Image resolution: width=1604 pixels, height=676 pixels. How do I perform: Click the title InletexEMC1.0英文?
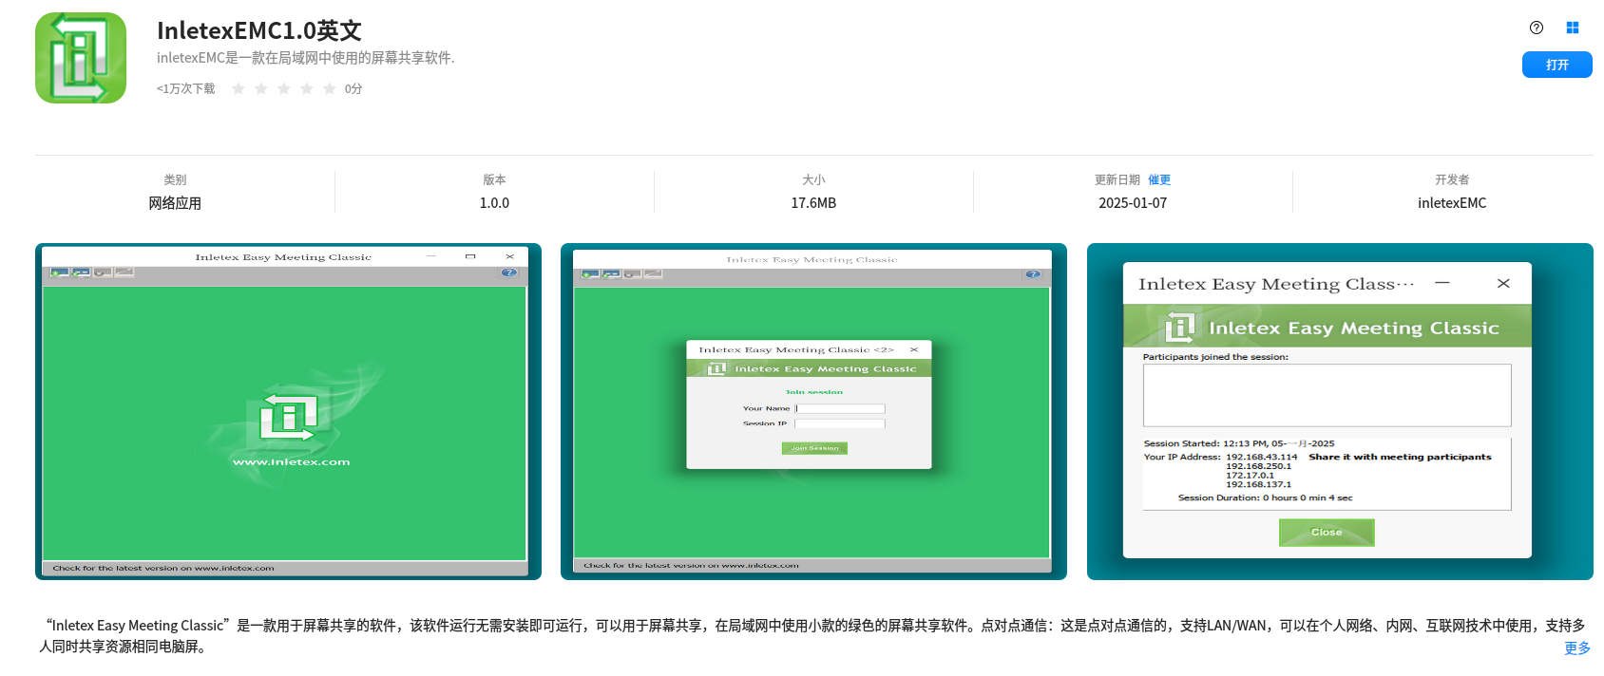pos(259,30)
